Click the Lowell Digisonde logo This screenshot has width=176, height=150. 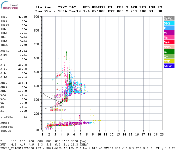point(10,5)
